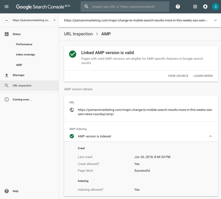Click the Google Search Console logo
The height and width of the screenshot is (199, 221).
(43, 7)
